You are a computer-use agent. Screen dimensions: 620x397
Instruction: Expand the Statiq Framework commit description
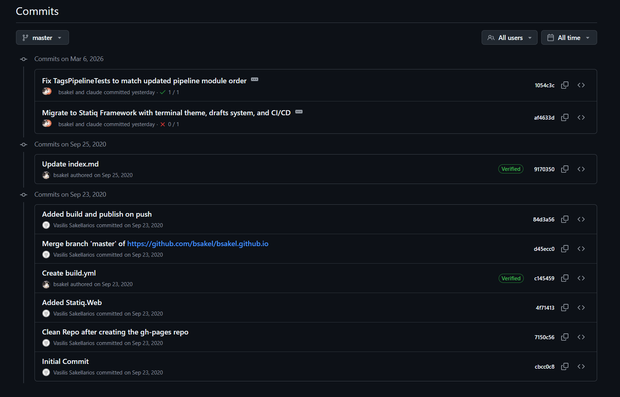tap(299, 111)
